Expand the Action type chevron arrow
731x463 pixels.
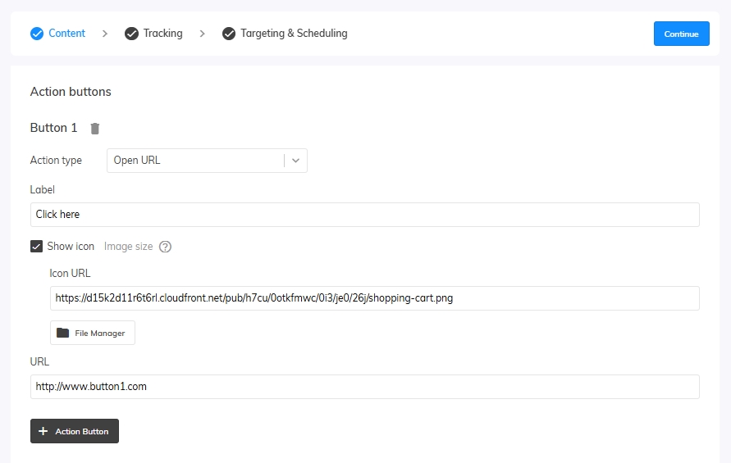click(x=296, y=161)
